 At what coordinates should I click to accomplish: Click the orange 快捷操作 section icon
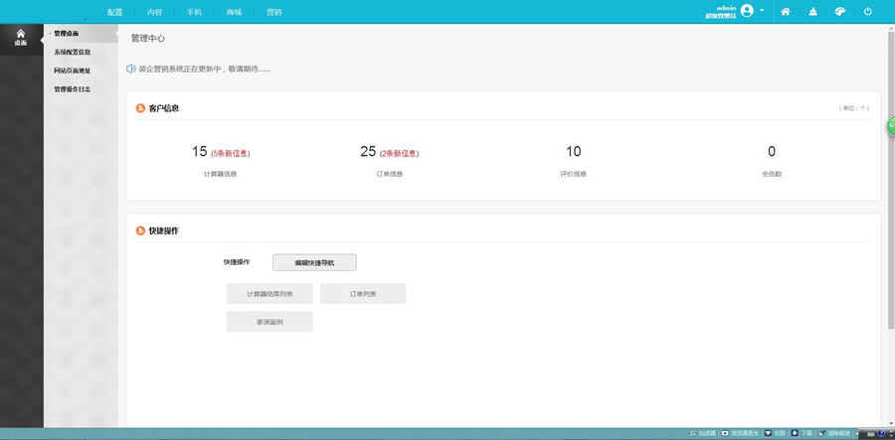[140, 230]
